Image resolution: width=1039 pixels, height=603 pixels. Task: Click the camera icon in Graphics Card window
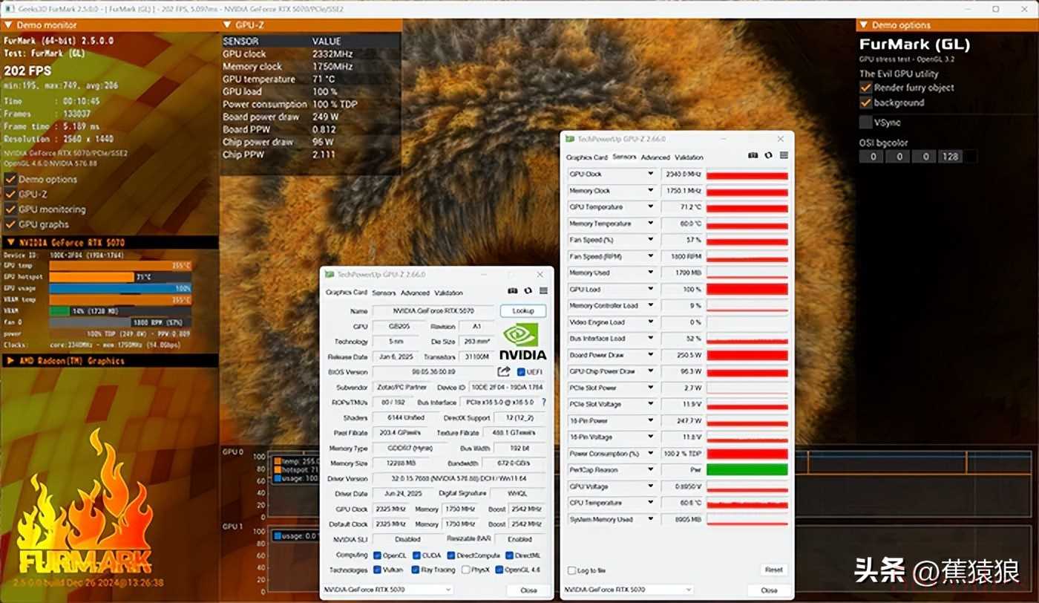(x=512, y=291)
